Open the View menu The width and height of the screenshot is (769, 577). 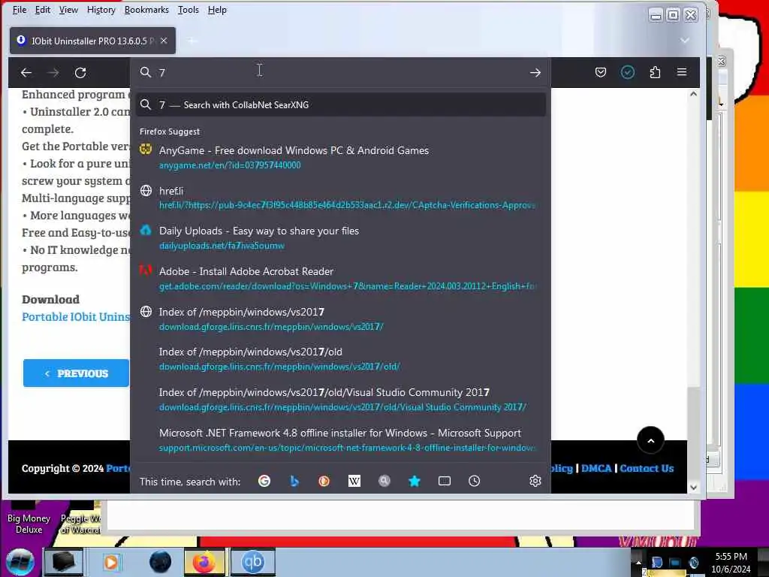68,10
